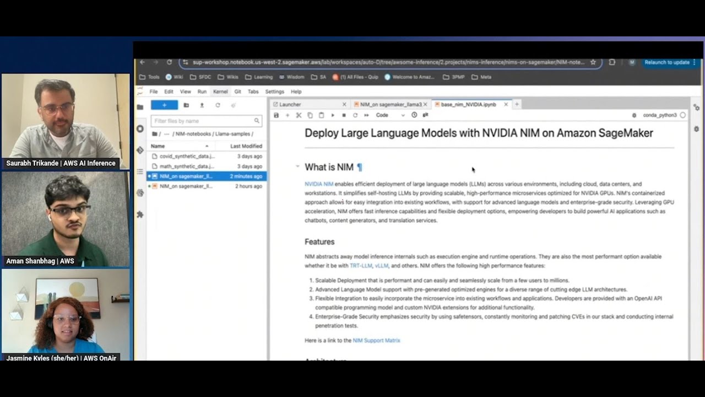The width and height of the screenshot is (705, 397).
Task: Refresh the file browser list
Action: [x=218, y=105]
